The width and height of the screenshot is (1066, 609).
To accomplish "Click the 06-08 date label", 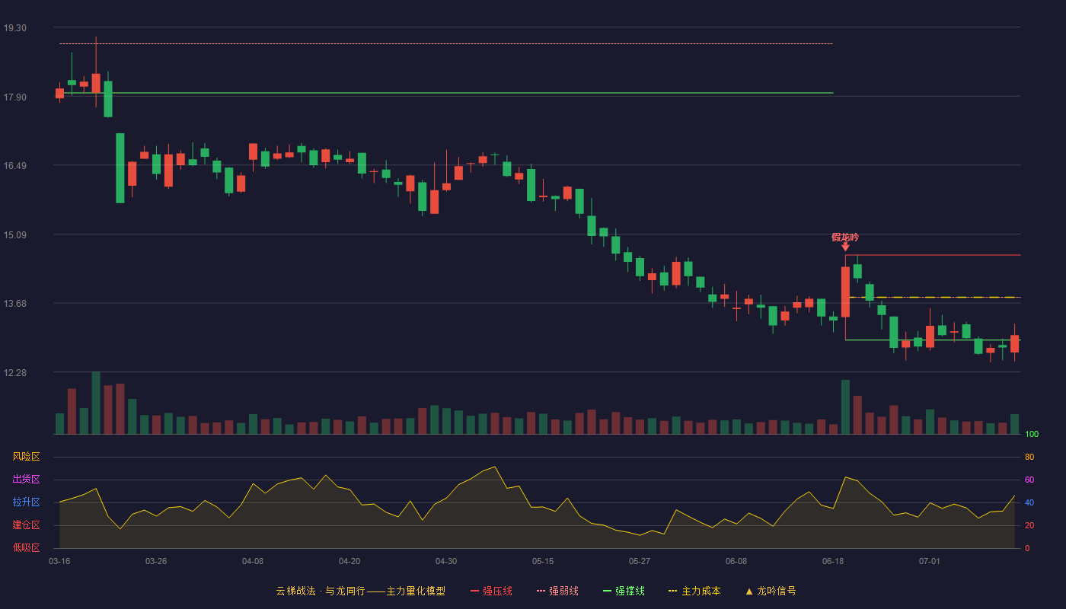I will (736, 561).
